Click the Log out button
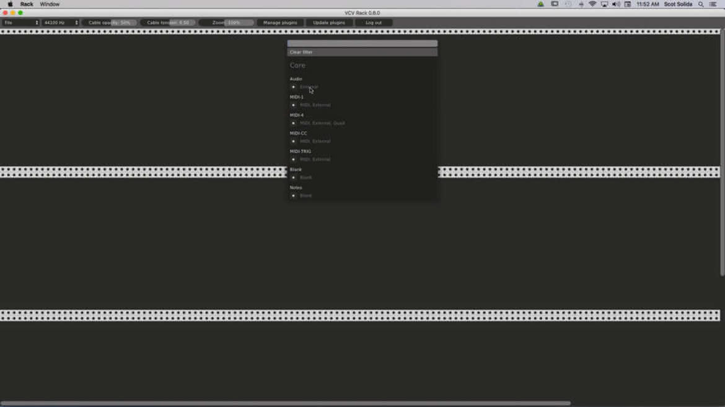Image resolution: width=725 pixels, height=407 pixels. coord(374,23)
